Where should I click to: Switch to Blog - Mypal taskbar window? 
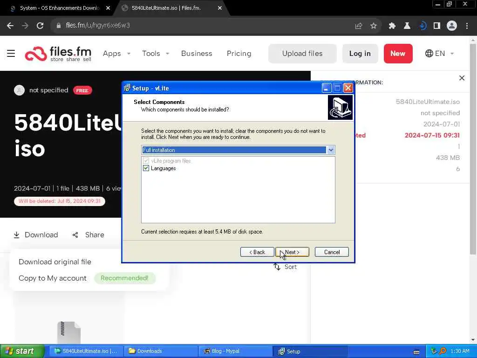coord(235,351)
